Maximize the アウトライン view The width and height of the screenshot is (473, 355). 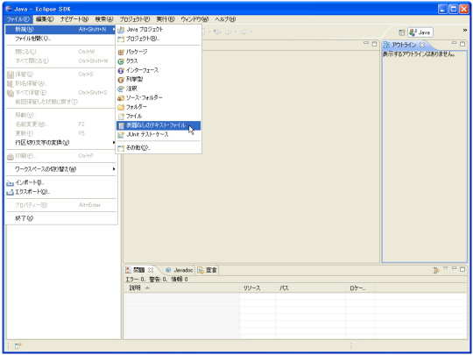[x=462, y=44]
